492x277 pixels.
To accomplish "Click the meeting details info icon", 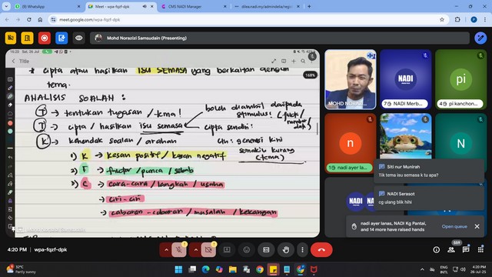I will [437, 249].
